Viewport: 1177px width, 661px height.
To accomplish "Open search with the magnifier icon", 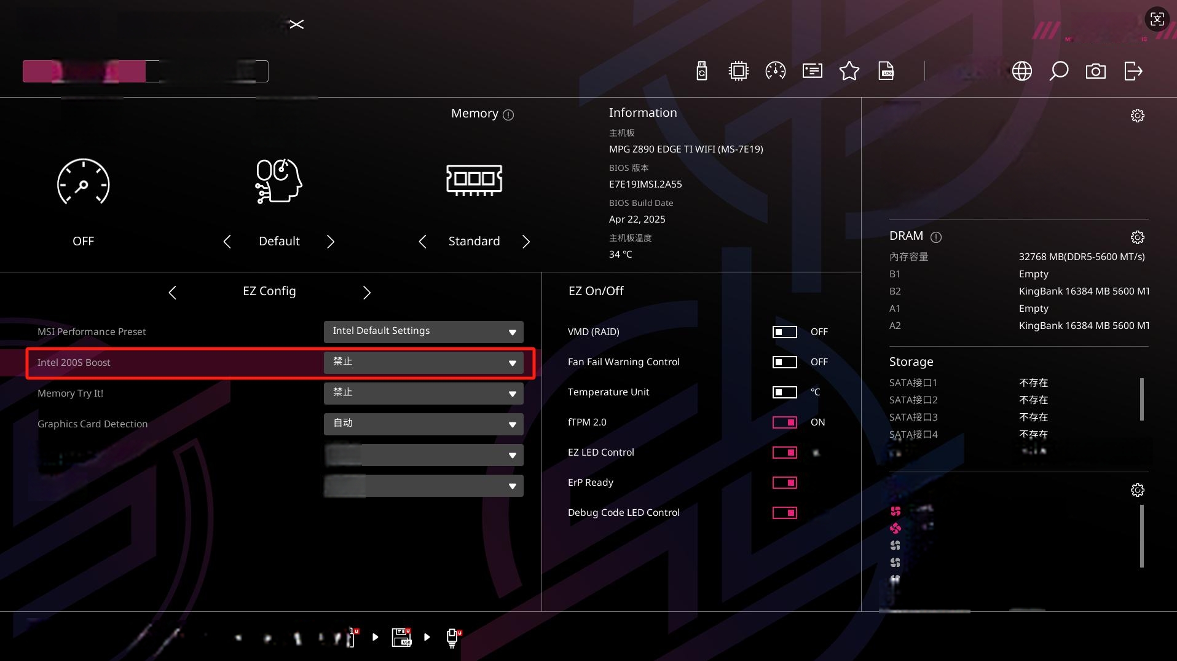I will click(1058, 71).
